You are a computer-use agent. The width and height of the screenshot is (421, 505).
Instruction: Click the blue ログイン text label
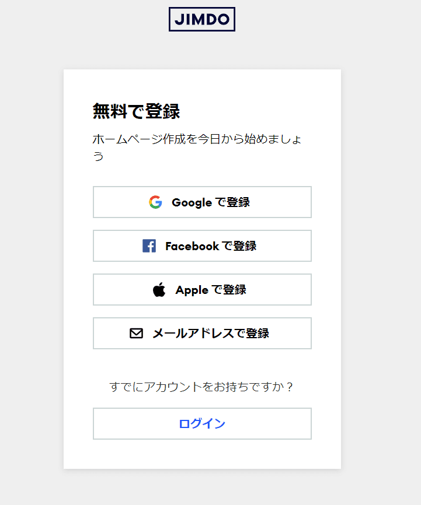coord(202,423)
